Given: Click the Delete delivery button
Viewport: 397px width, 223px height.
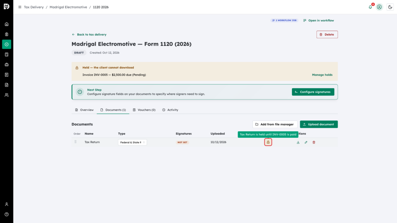Looking at the screenshot, I should tap(327, 34).
